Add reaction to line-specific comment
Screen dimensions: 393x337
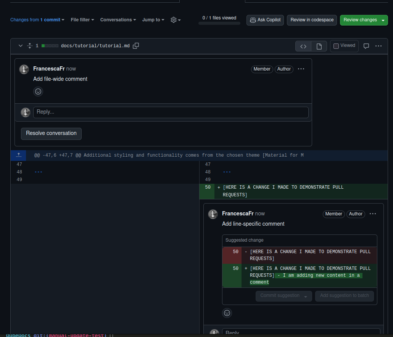pos(227,313)
